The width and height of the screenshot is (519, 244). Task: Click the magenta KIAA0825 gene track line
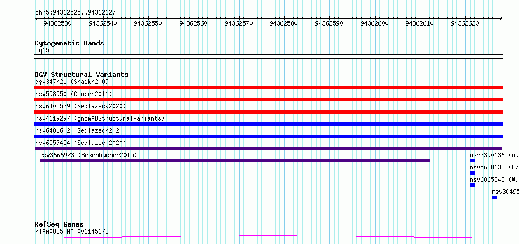point(268,237)
